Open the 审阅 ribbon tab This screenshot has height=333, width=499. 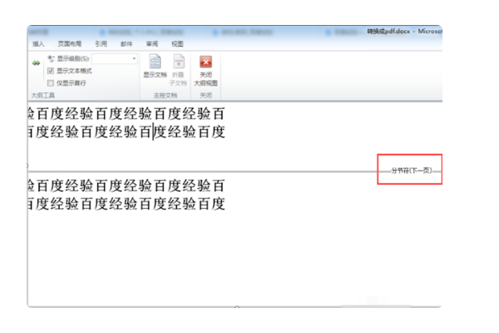click(152, 43)
